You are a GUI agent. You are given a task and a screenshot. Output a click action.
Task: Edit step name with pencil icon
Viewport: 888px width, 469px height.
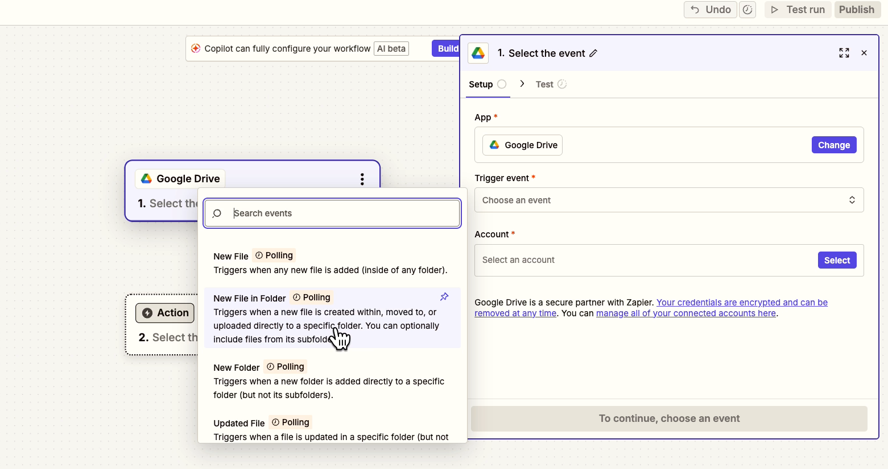(593, 53)
